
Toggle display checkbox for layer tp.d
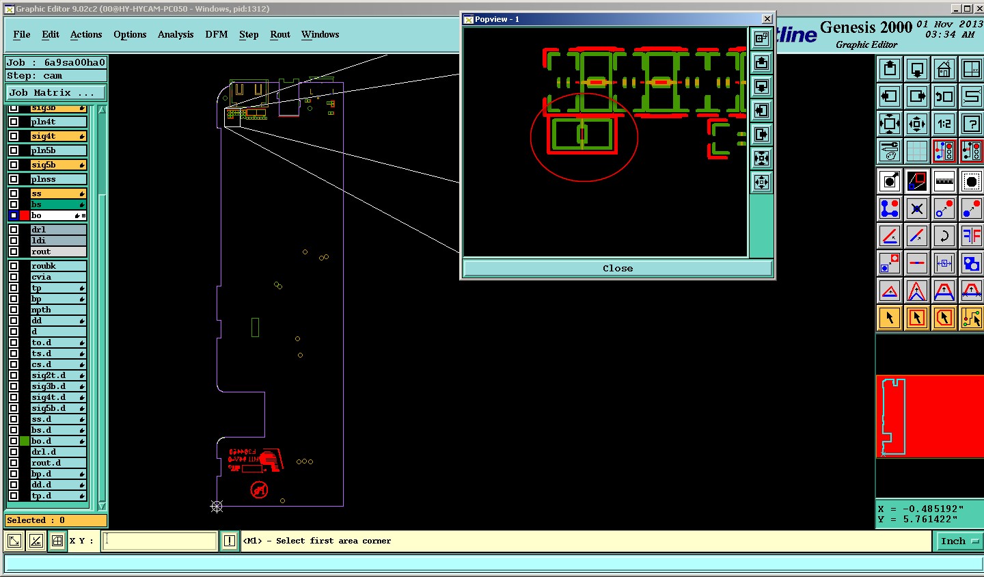(14, 496)
